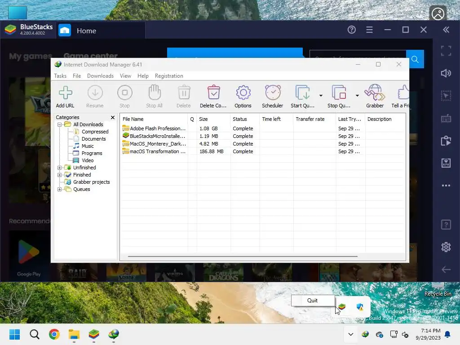Toggle hidden tray icons chevron
Screen dimensions: 460x345
coord(350,334)
